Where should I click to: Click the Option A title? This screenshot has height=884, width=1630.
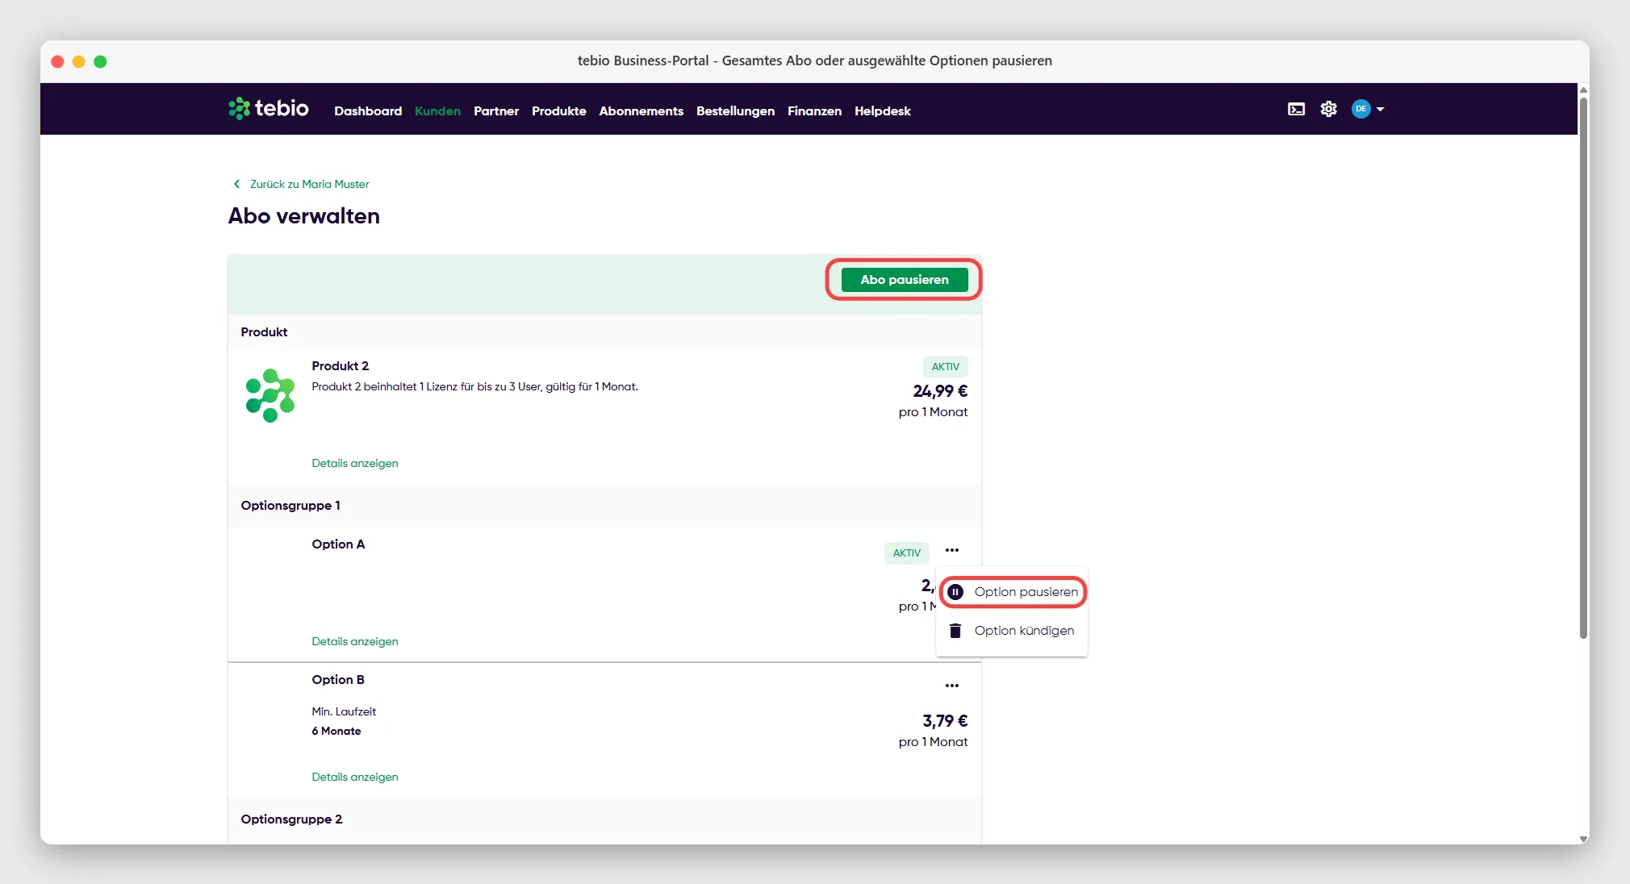coord(338,544)
